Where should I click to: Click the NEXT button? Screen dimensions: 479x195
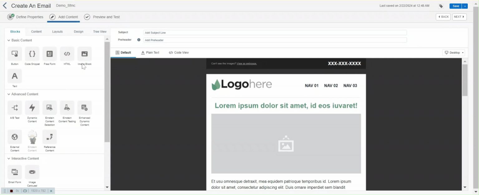coord(459,17)
